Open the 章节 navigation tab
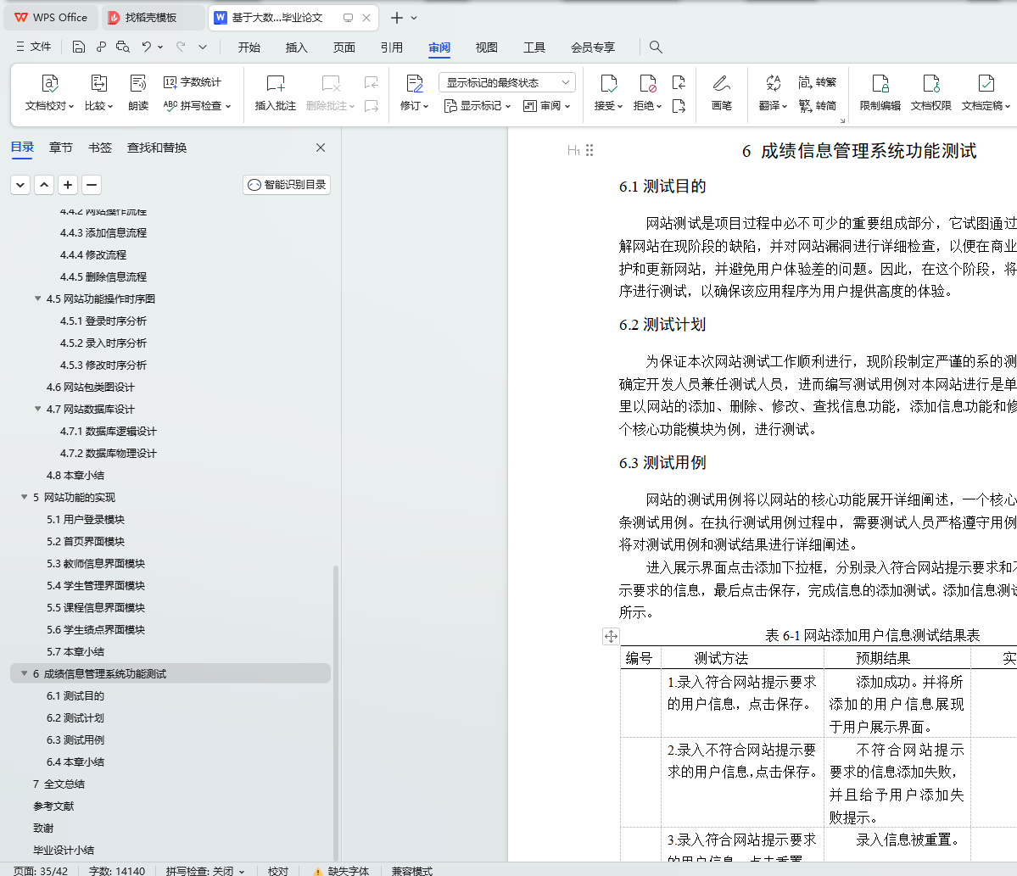 click(61, 148)
